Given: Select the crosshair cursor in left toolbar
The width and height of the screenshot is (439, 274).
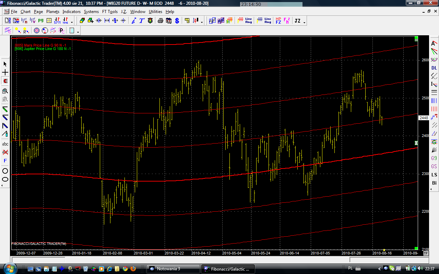Looking at the screenshot, I should 5,73.
